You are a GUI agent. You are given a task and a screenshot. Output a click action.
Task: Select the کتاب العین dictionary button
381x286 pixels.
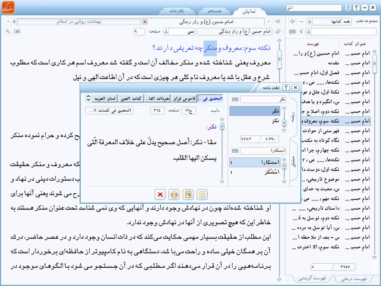131,99
